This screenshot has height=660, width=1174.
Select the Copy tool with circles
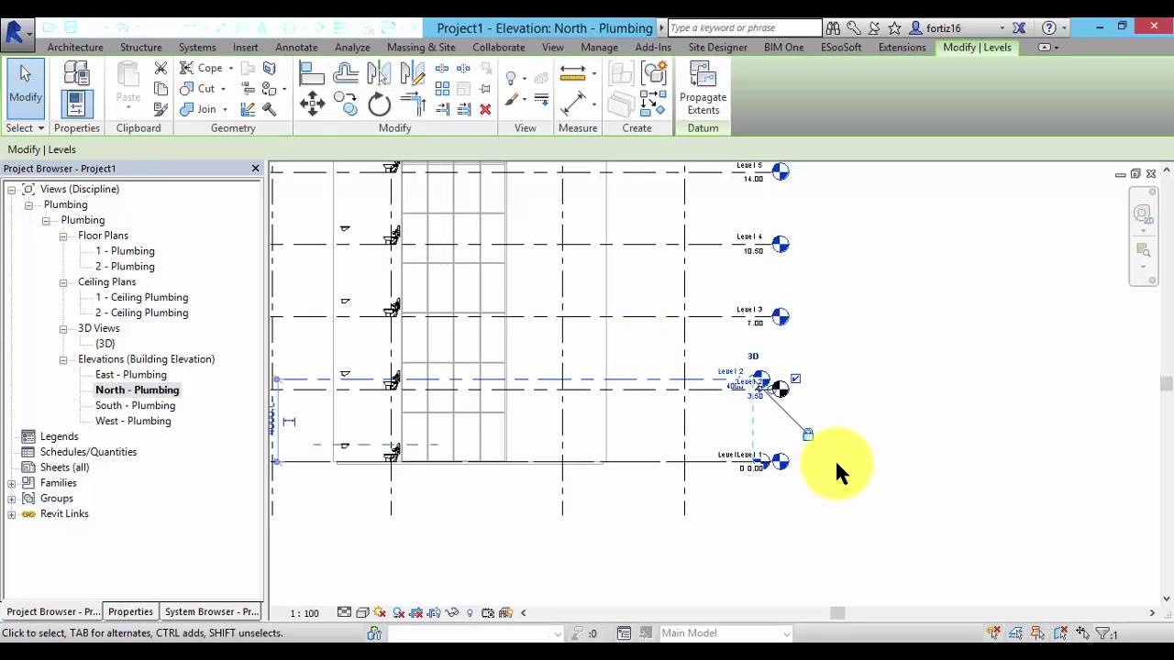coord(346,104)
